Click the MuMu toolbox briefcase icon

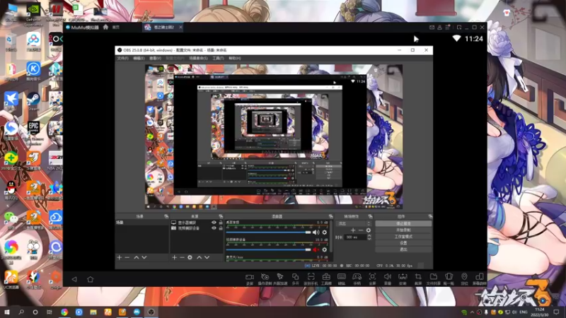click(326, 277)
